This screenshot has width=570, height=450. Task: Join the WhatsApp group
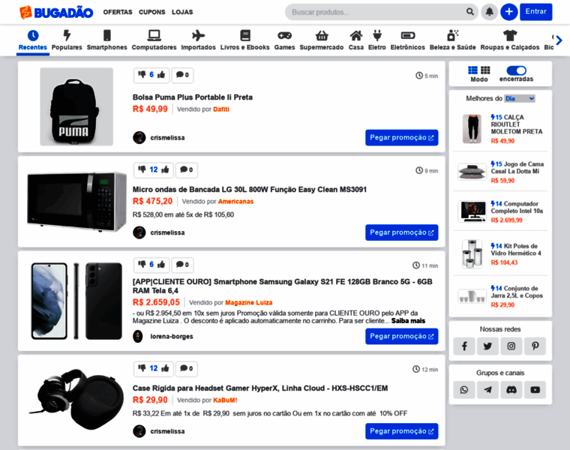click(x=464, y=390)
